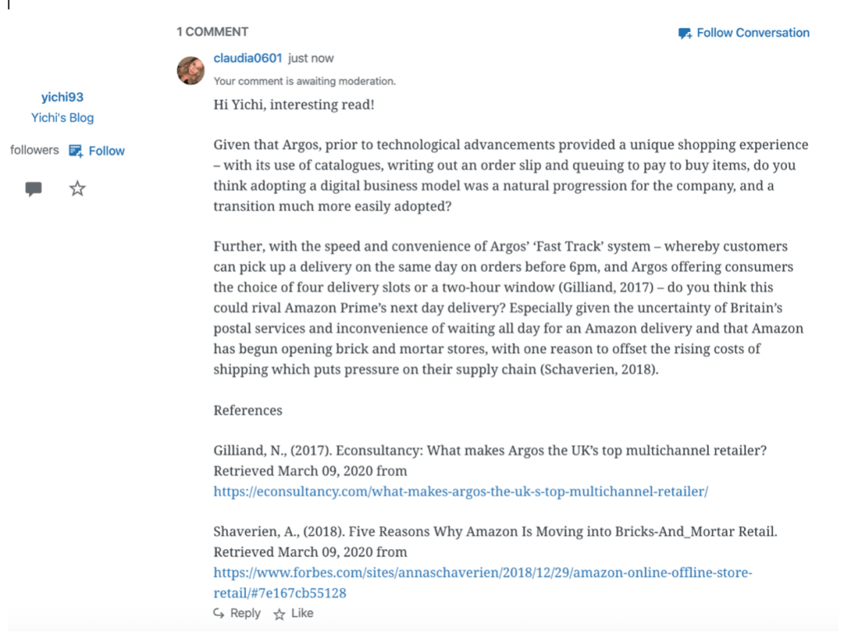Screen dimensions: 844x635
Task: Visit Yichi's Blog link
Action: tap(63, 118)
